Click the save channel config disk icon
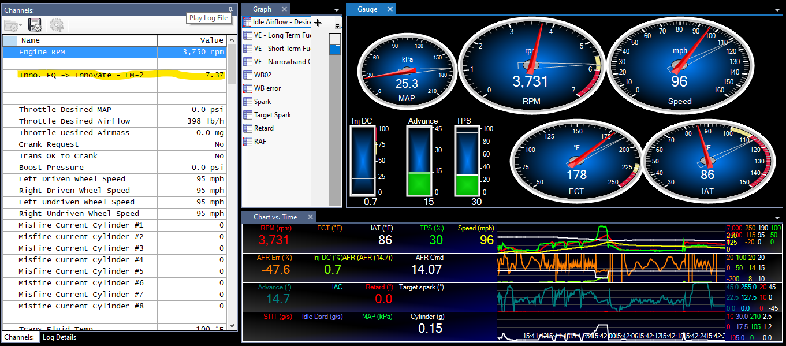 click(35, 25)
